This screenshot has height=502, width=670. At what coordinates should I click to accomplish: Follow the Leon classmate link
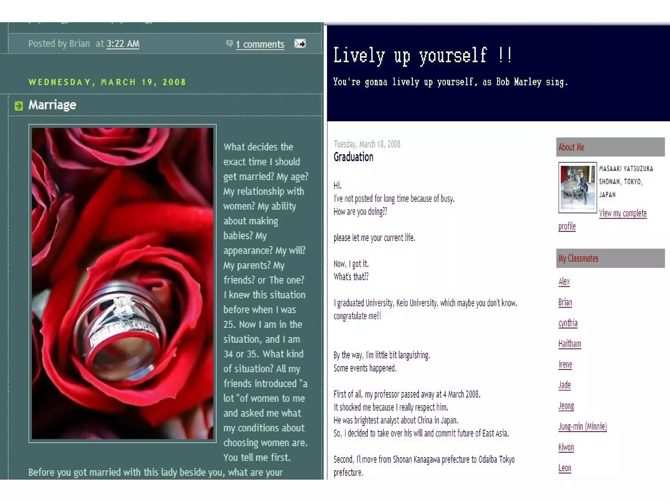(565, 468)
